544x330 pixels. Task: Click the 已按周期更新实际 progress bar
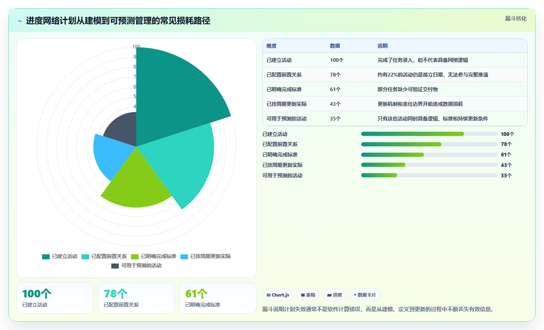coord(429,165)
